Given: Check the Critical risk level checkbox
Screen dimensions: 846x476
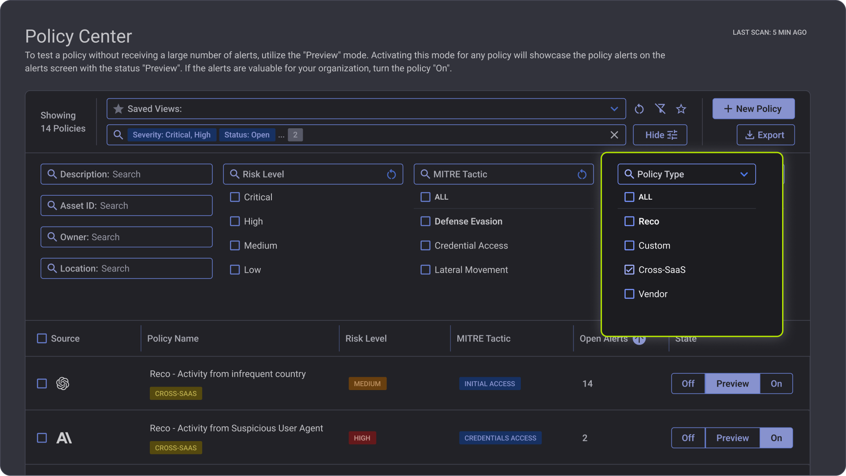Looking at the screenshot, I should coord(235,197).
